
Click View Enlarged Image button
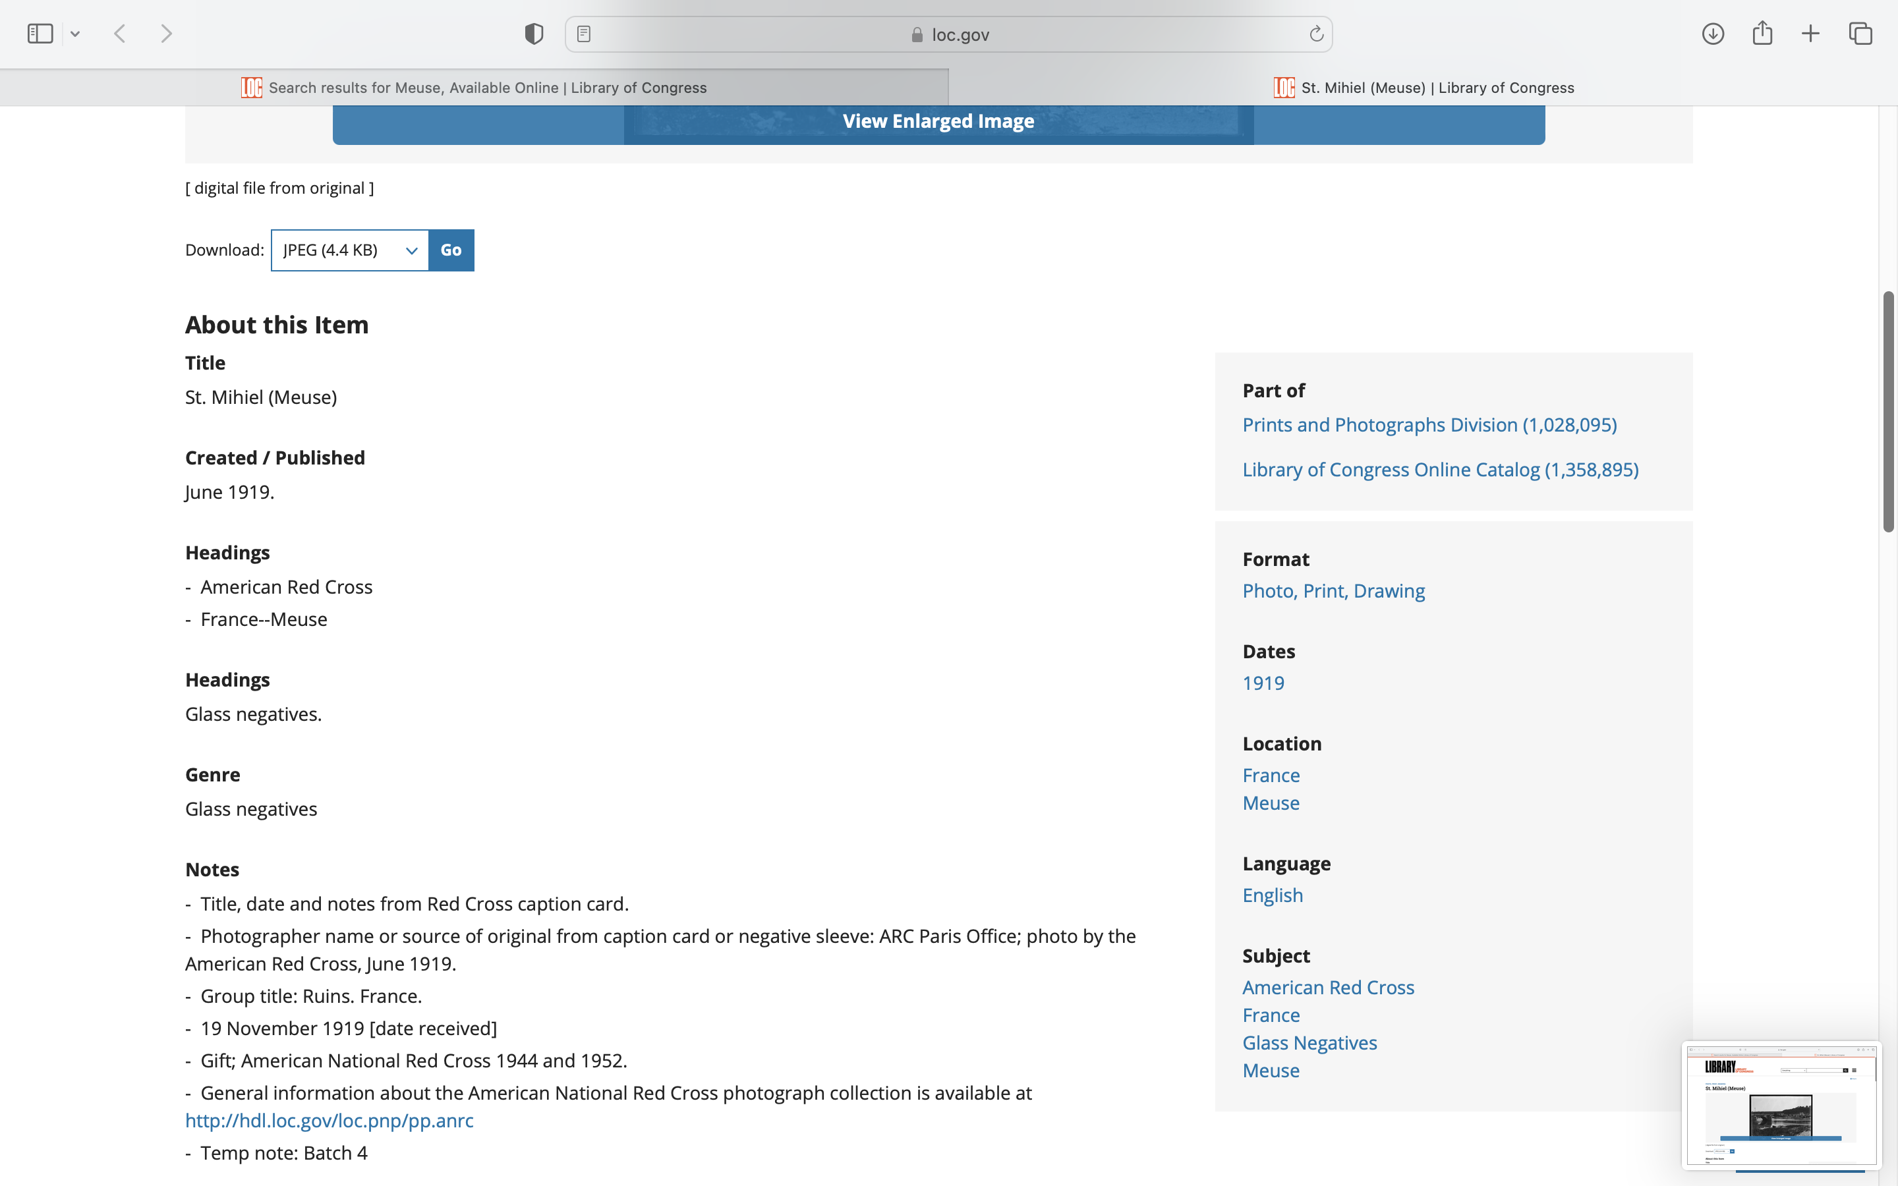pos(938,122)
